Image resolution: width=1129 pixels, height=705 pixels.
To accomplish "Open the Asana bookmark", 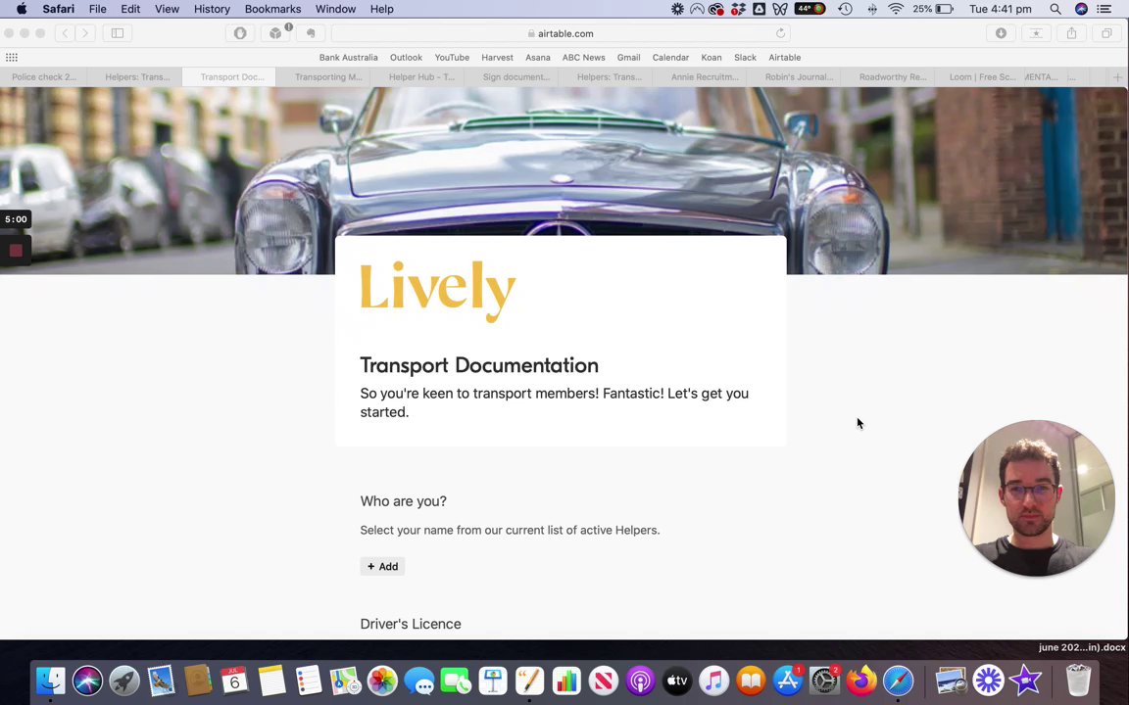I will pos(538,58).
